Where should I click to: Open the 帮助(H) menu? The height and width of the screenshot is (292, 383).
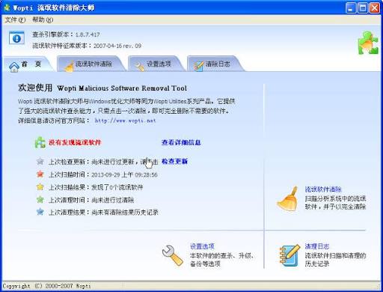pos(43,19)
